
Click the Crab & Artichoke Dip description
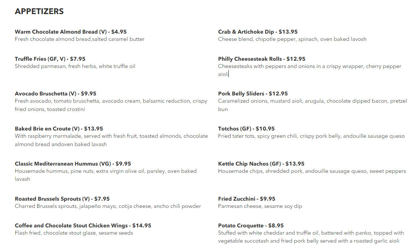click(x=292, y=39)
